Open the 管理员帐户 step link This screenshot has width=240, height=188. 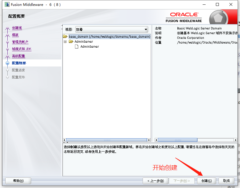(20, 41)
